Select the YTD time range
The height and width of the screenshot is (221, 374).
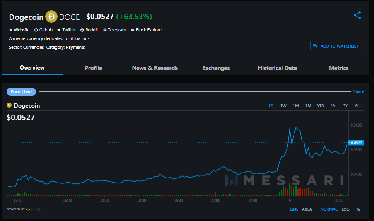pyautogui.click(x=320, y=106)
